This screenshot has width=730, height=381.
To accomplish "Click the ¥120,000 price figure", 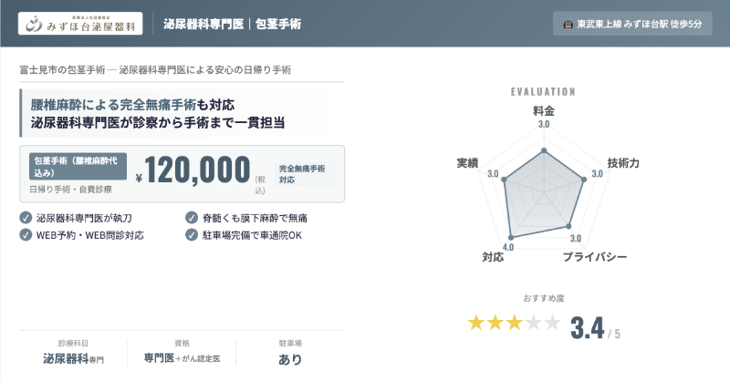I will [x=193, y=171].
